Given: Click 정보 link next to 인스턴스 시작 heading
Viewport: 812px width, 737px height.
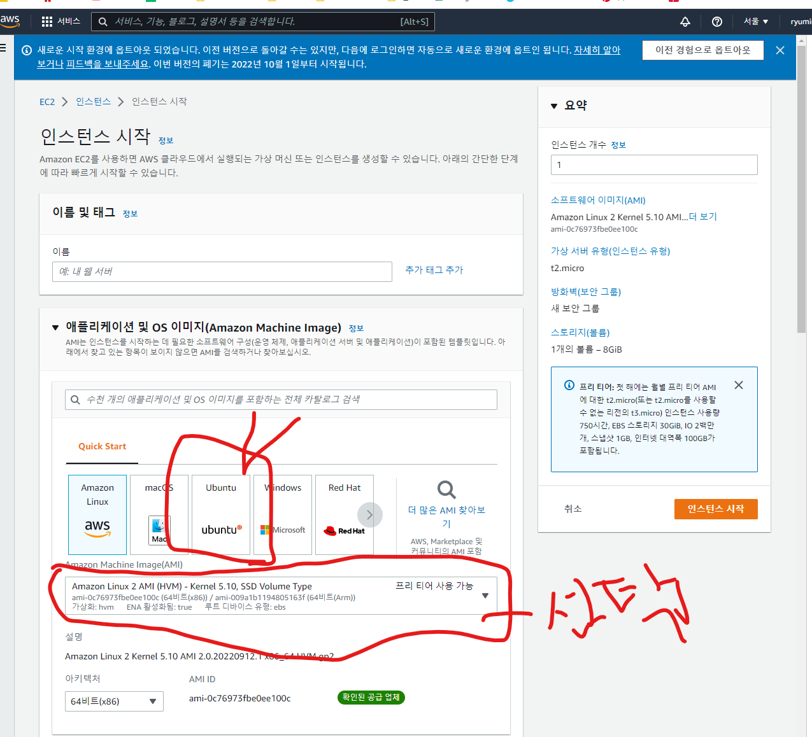Looking at the screenshot, I should [x=166, y=141].
